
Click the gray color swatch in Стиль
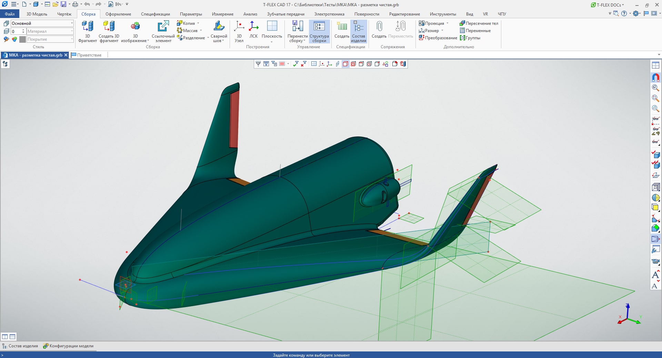[23, 39]
